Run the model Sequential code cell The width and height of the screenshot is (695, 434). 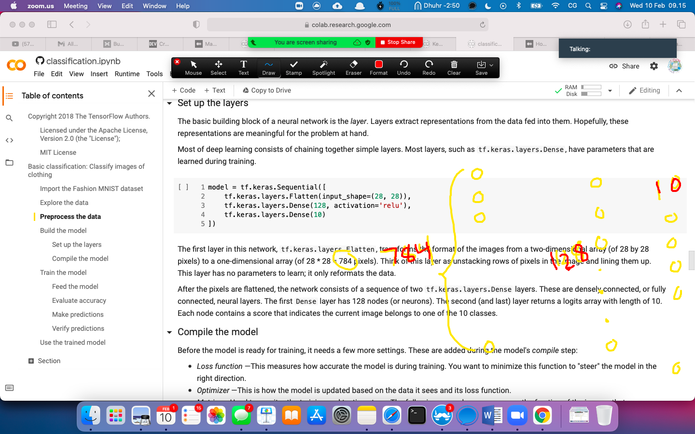tap(183, 187)
